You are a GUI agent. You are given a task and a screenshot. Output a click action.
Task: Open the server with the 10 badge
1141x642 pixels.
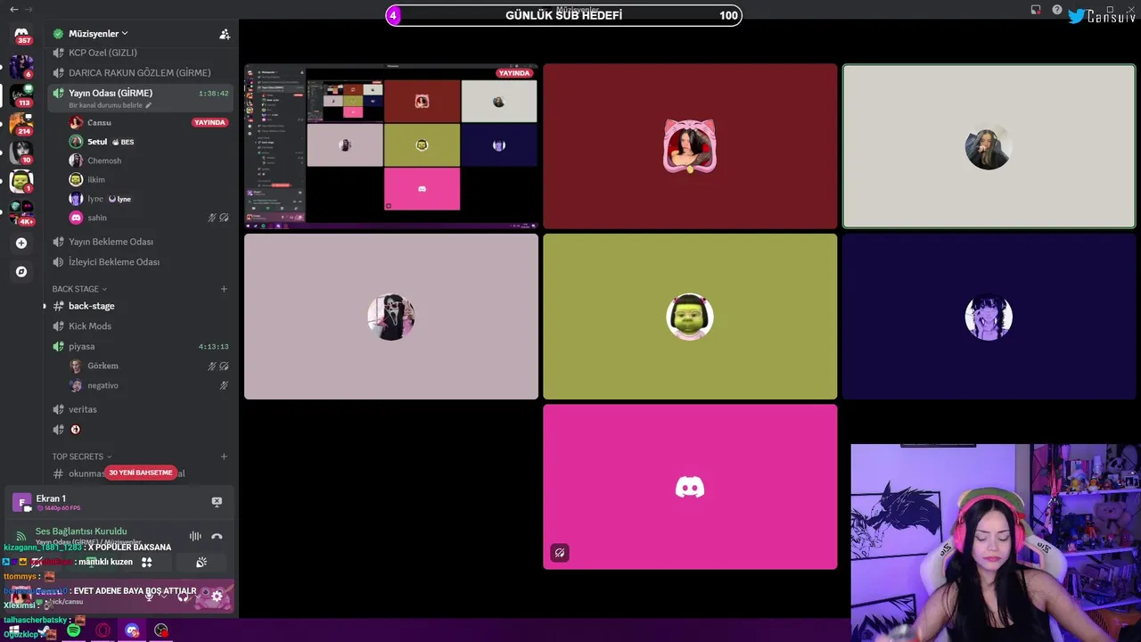point(21,152)
